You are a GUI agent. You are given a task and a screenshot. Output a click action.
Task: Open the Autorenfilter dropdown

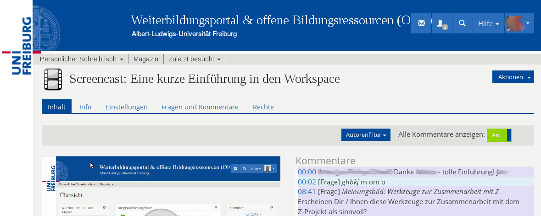tap(365, 135)
